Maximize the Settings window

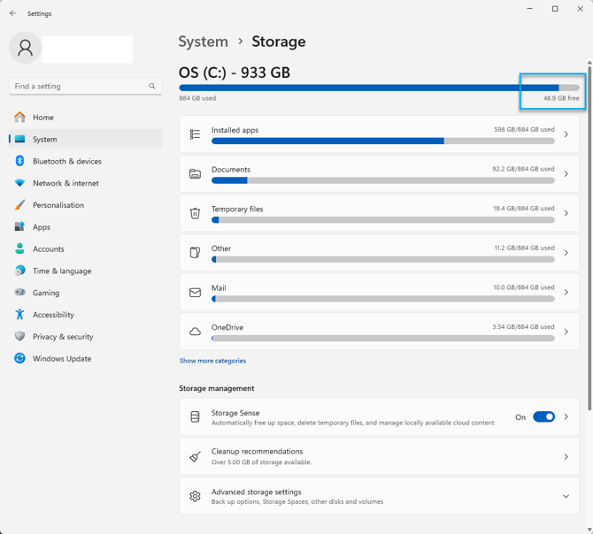click(555, 9)
